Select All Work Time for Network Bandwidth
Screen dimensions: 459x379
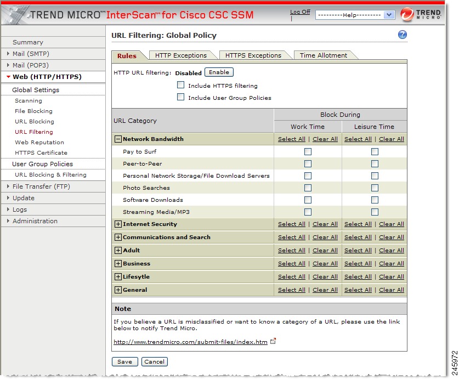(x=292, y=139)
